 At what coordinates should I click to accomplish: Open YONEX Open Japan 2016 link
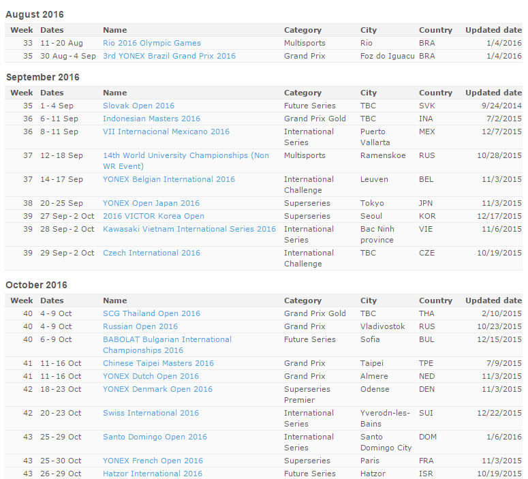pos(151,203)
